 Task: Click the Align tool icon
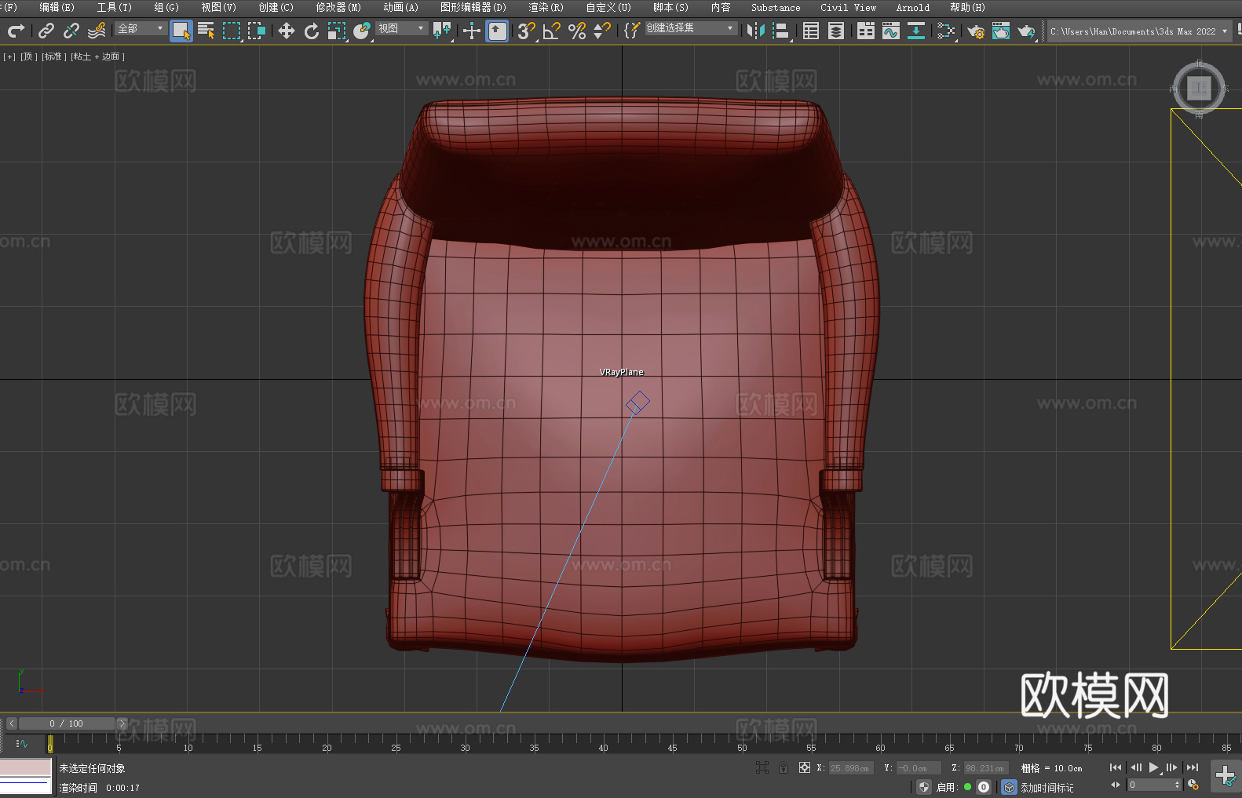[x=781, y=31]
